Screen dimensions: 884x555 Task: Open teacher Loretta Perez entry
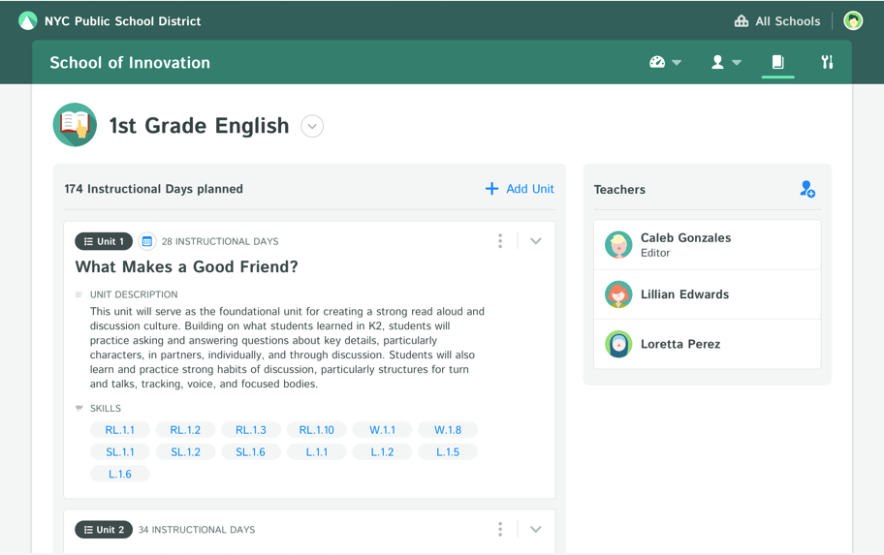point(707,344)
